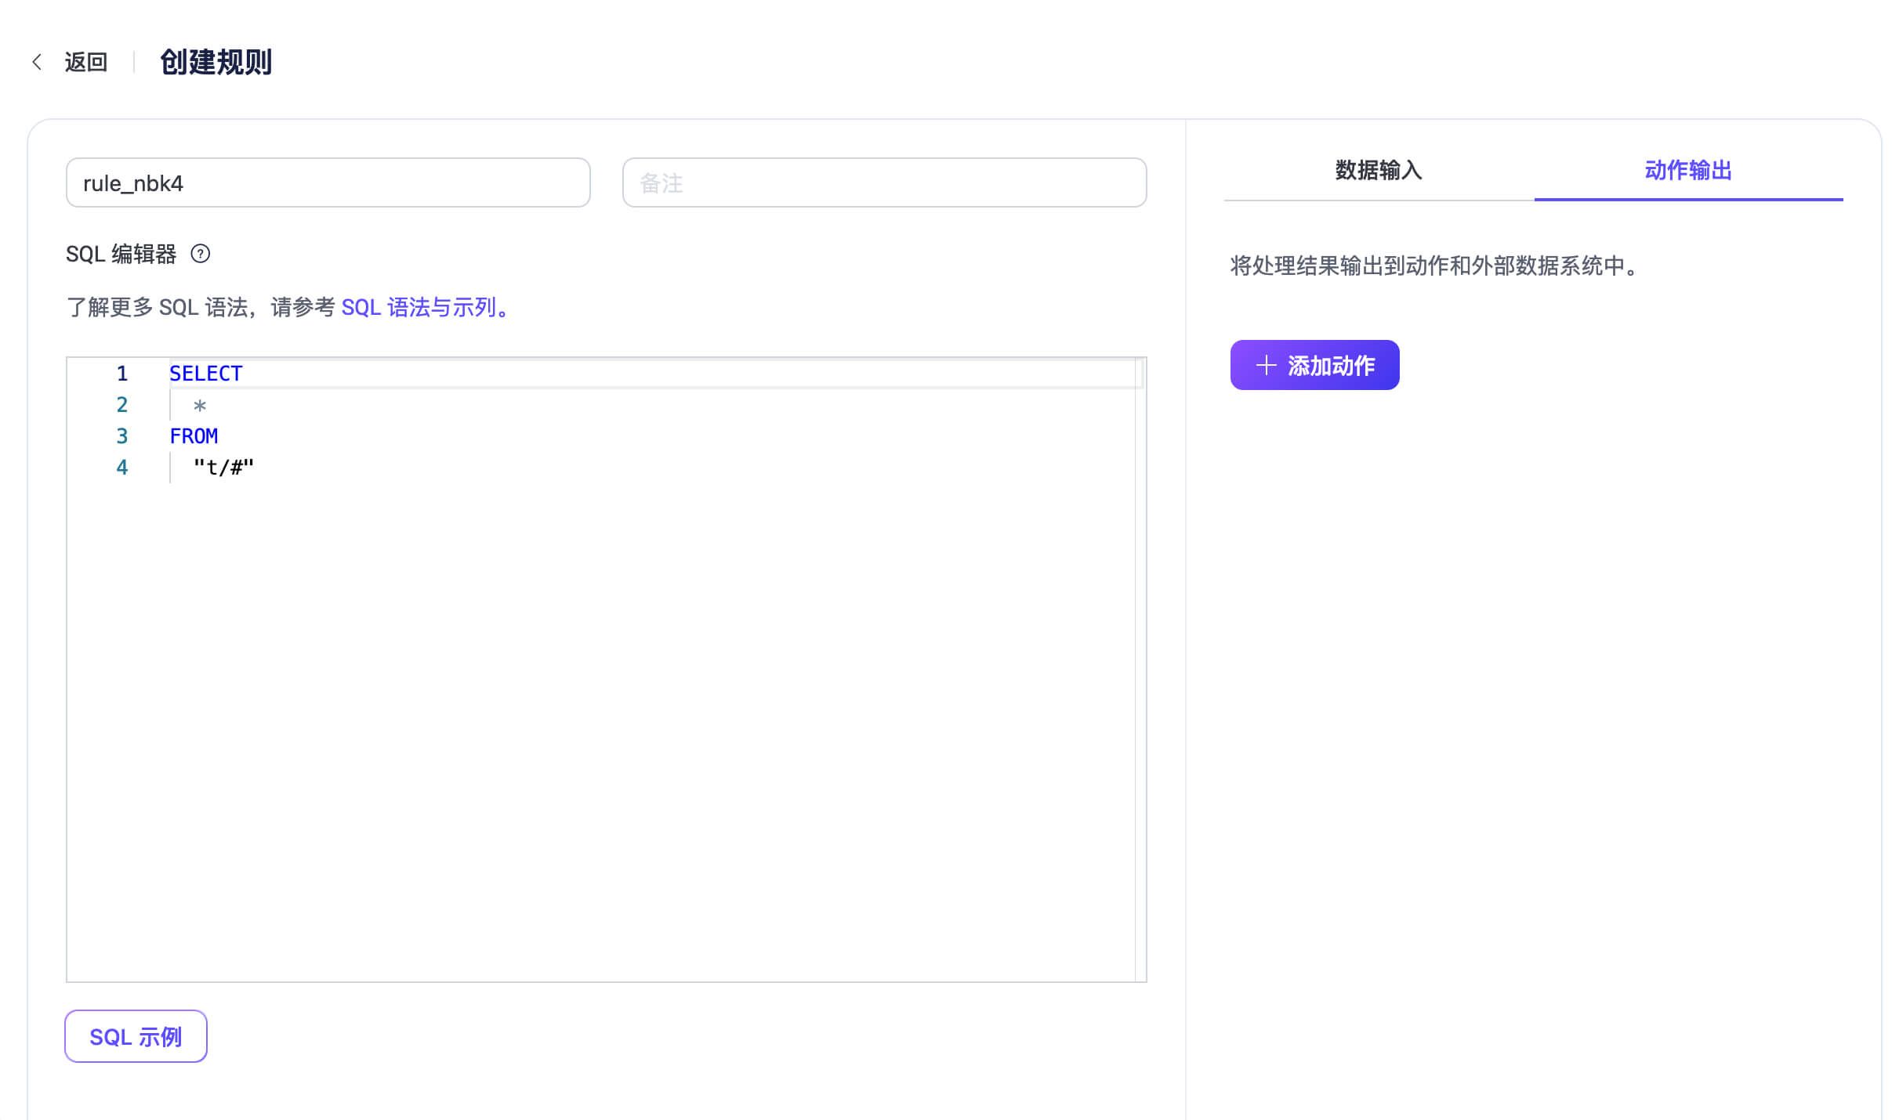The image size is (1892, 1120).
Task: Click the 创建规则 page title
Action: coord(216,63)
